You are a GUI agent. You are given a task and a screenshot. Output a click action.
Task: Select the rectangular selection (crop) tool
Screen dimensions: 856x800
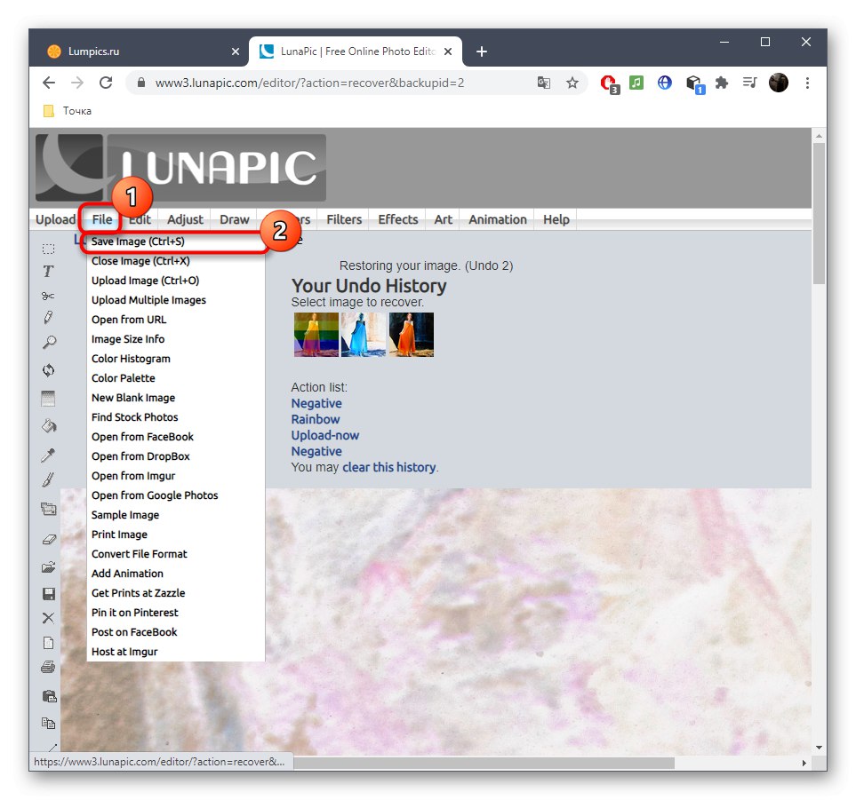coord(49,249)
